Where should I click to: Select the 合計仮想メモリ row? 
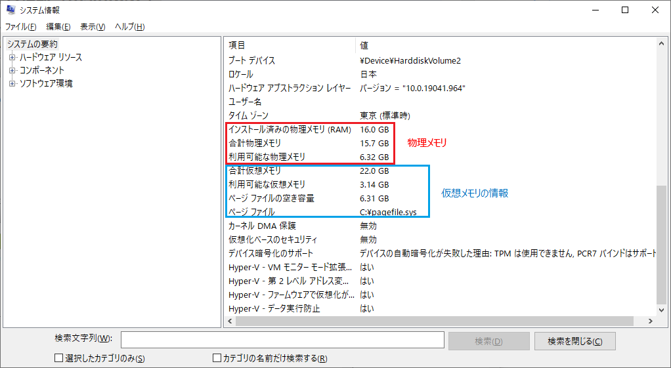441,171
